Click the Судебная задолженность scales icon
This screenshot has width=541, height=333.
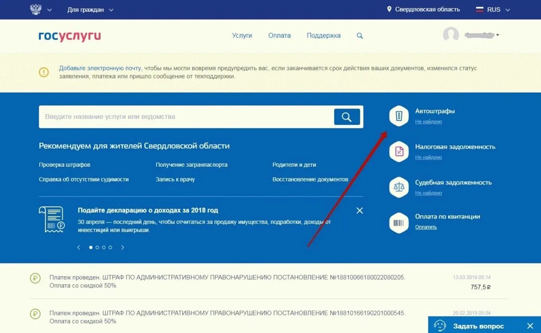point(399,187)
